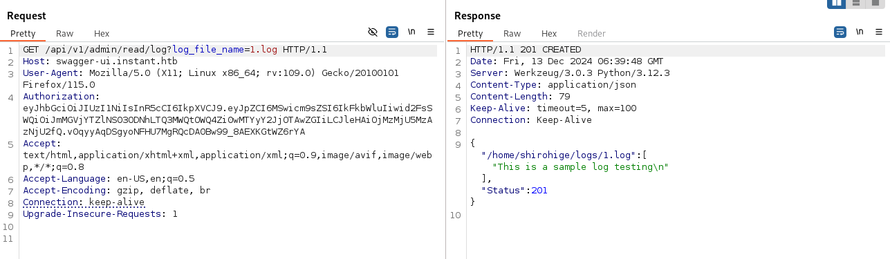Select side-by-side layout icon
The image size is (890, 259).
(837, 3)
